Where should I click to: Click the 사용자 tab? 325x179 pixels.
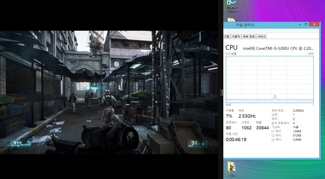(236, 37)
